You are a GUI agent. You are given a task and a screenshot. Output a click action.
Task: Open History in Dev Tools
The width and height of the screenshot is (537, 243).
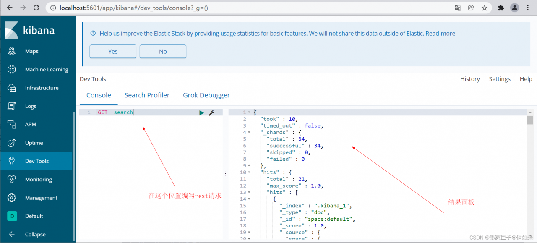pos(470,79)
